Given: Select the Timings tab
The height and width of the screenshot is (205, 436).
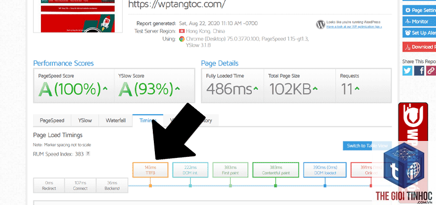Looking at the screenshot, I should [x=148, y=120].
